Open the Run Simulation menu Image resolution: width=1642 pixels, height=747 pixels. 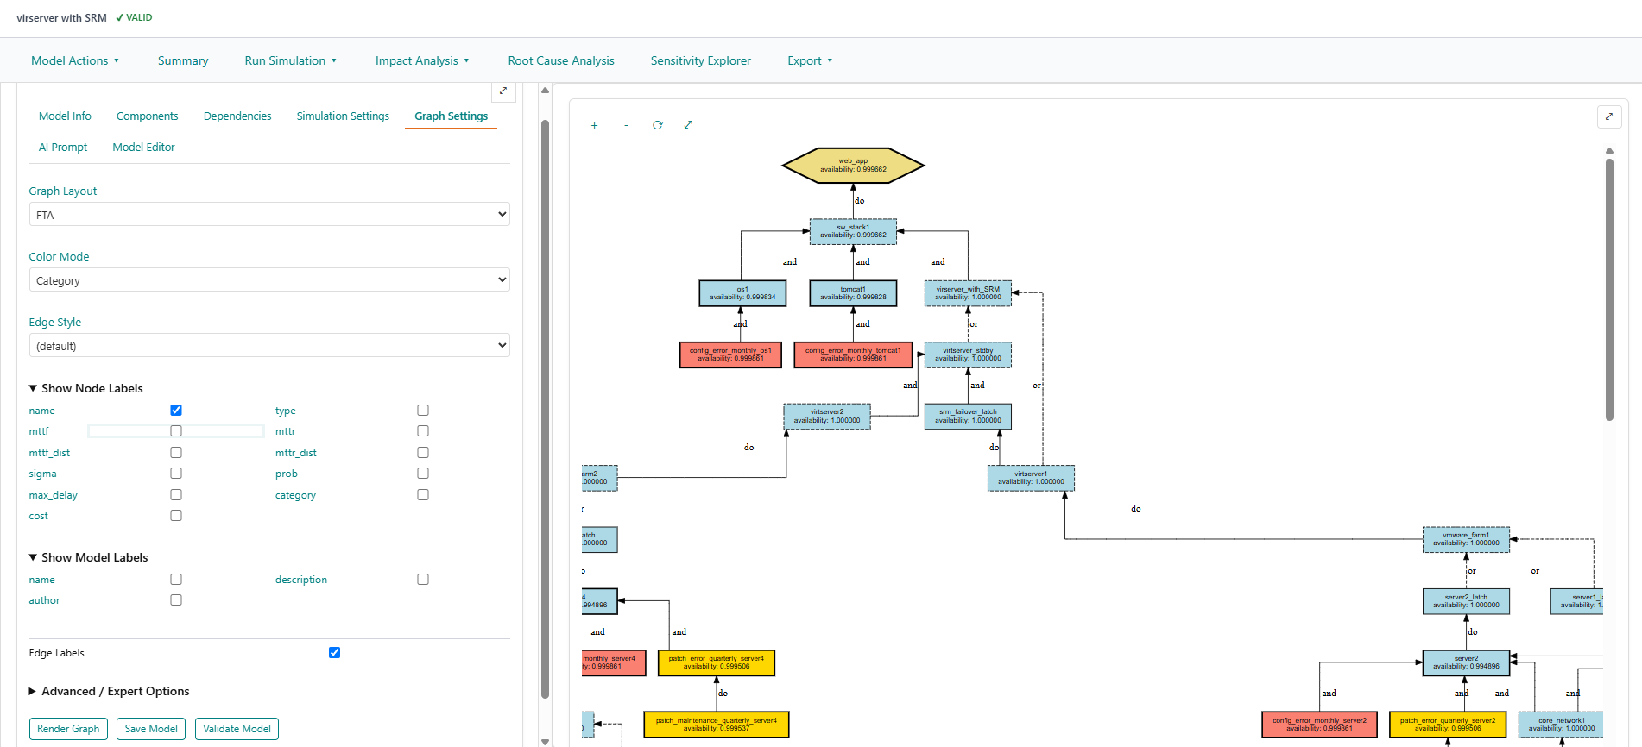pos(290,60)
